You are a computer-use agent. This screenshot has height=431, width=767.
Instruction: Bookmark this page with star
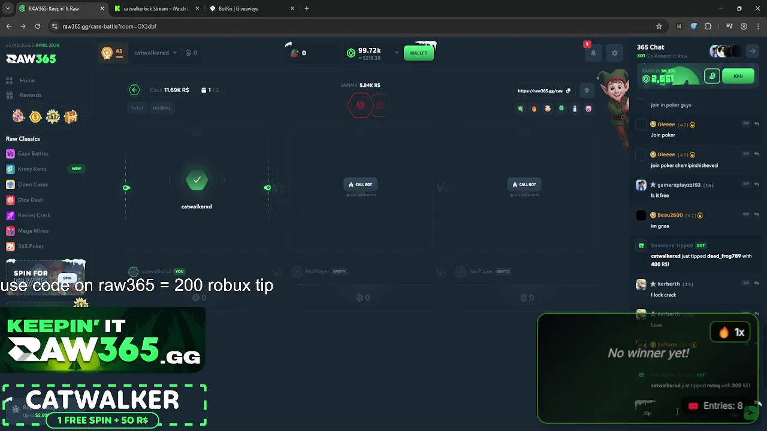click(x=659, y=26)
